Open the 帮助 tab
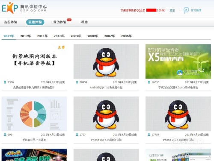 pyautogui.click(x=84, y=22)
